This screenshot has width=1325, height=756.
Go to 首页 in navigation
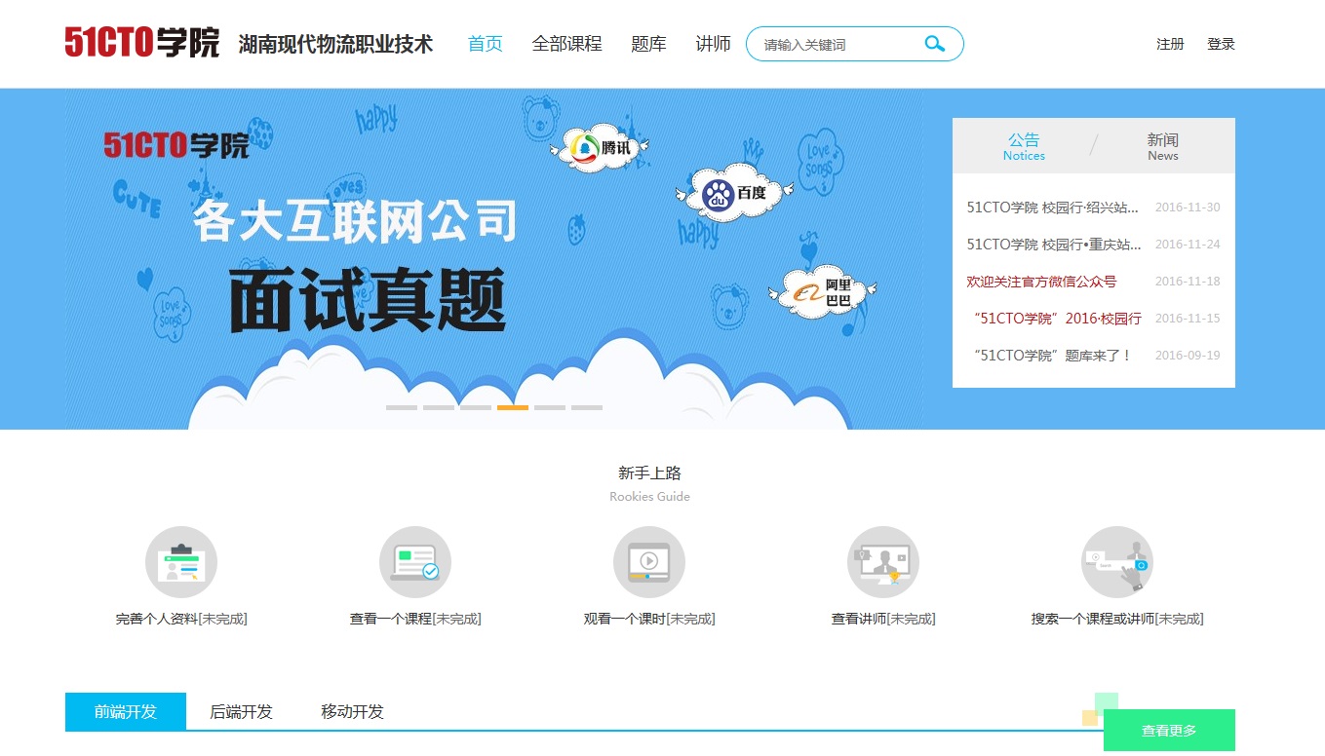point(486,44)
